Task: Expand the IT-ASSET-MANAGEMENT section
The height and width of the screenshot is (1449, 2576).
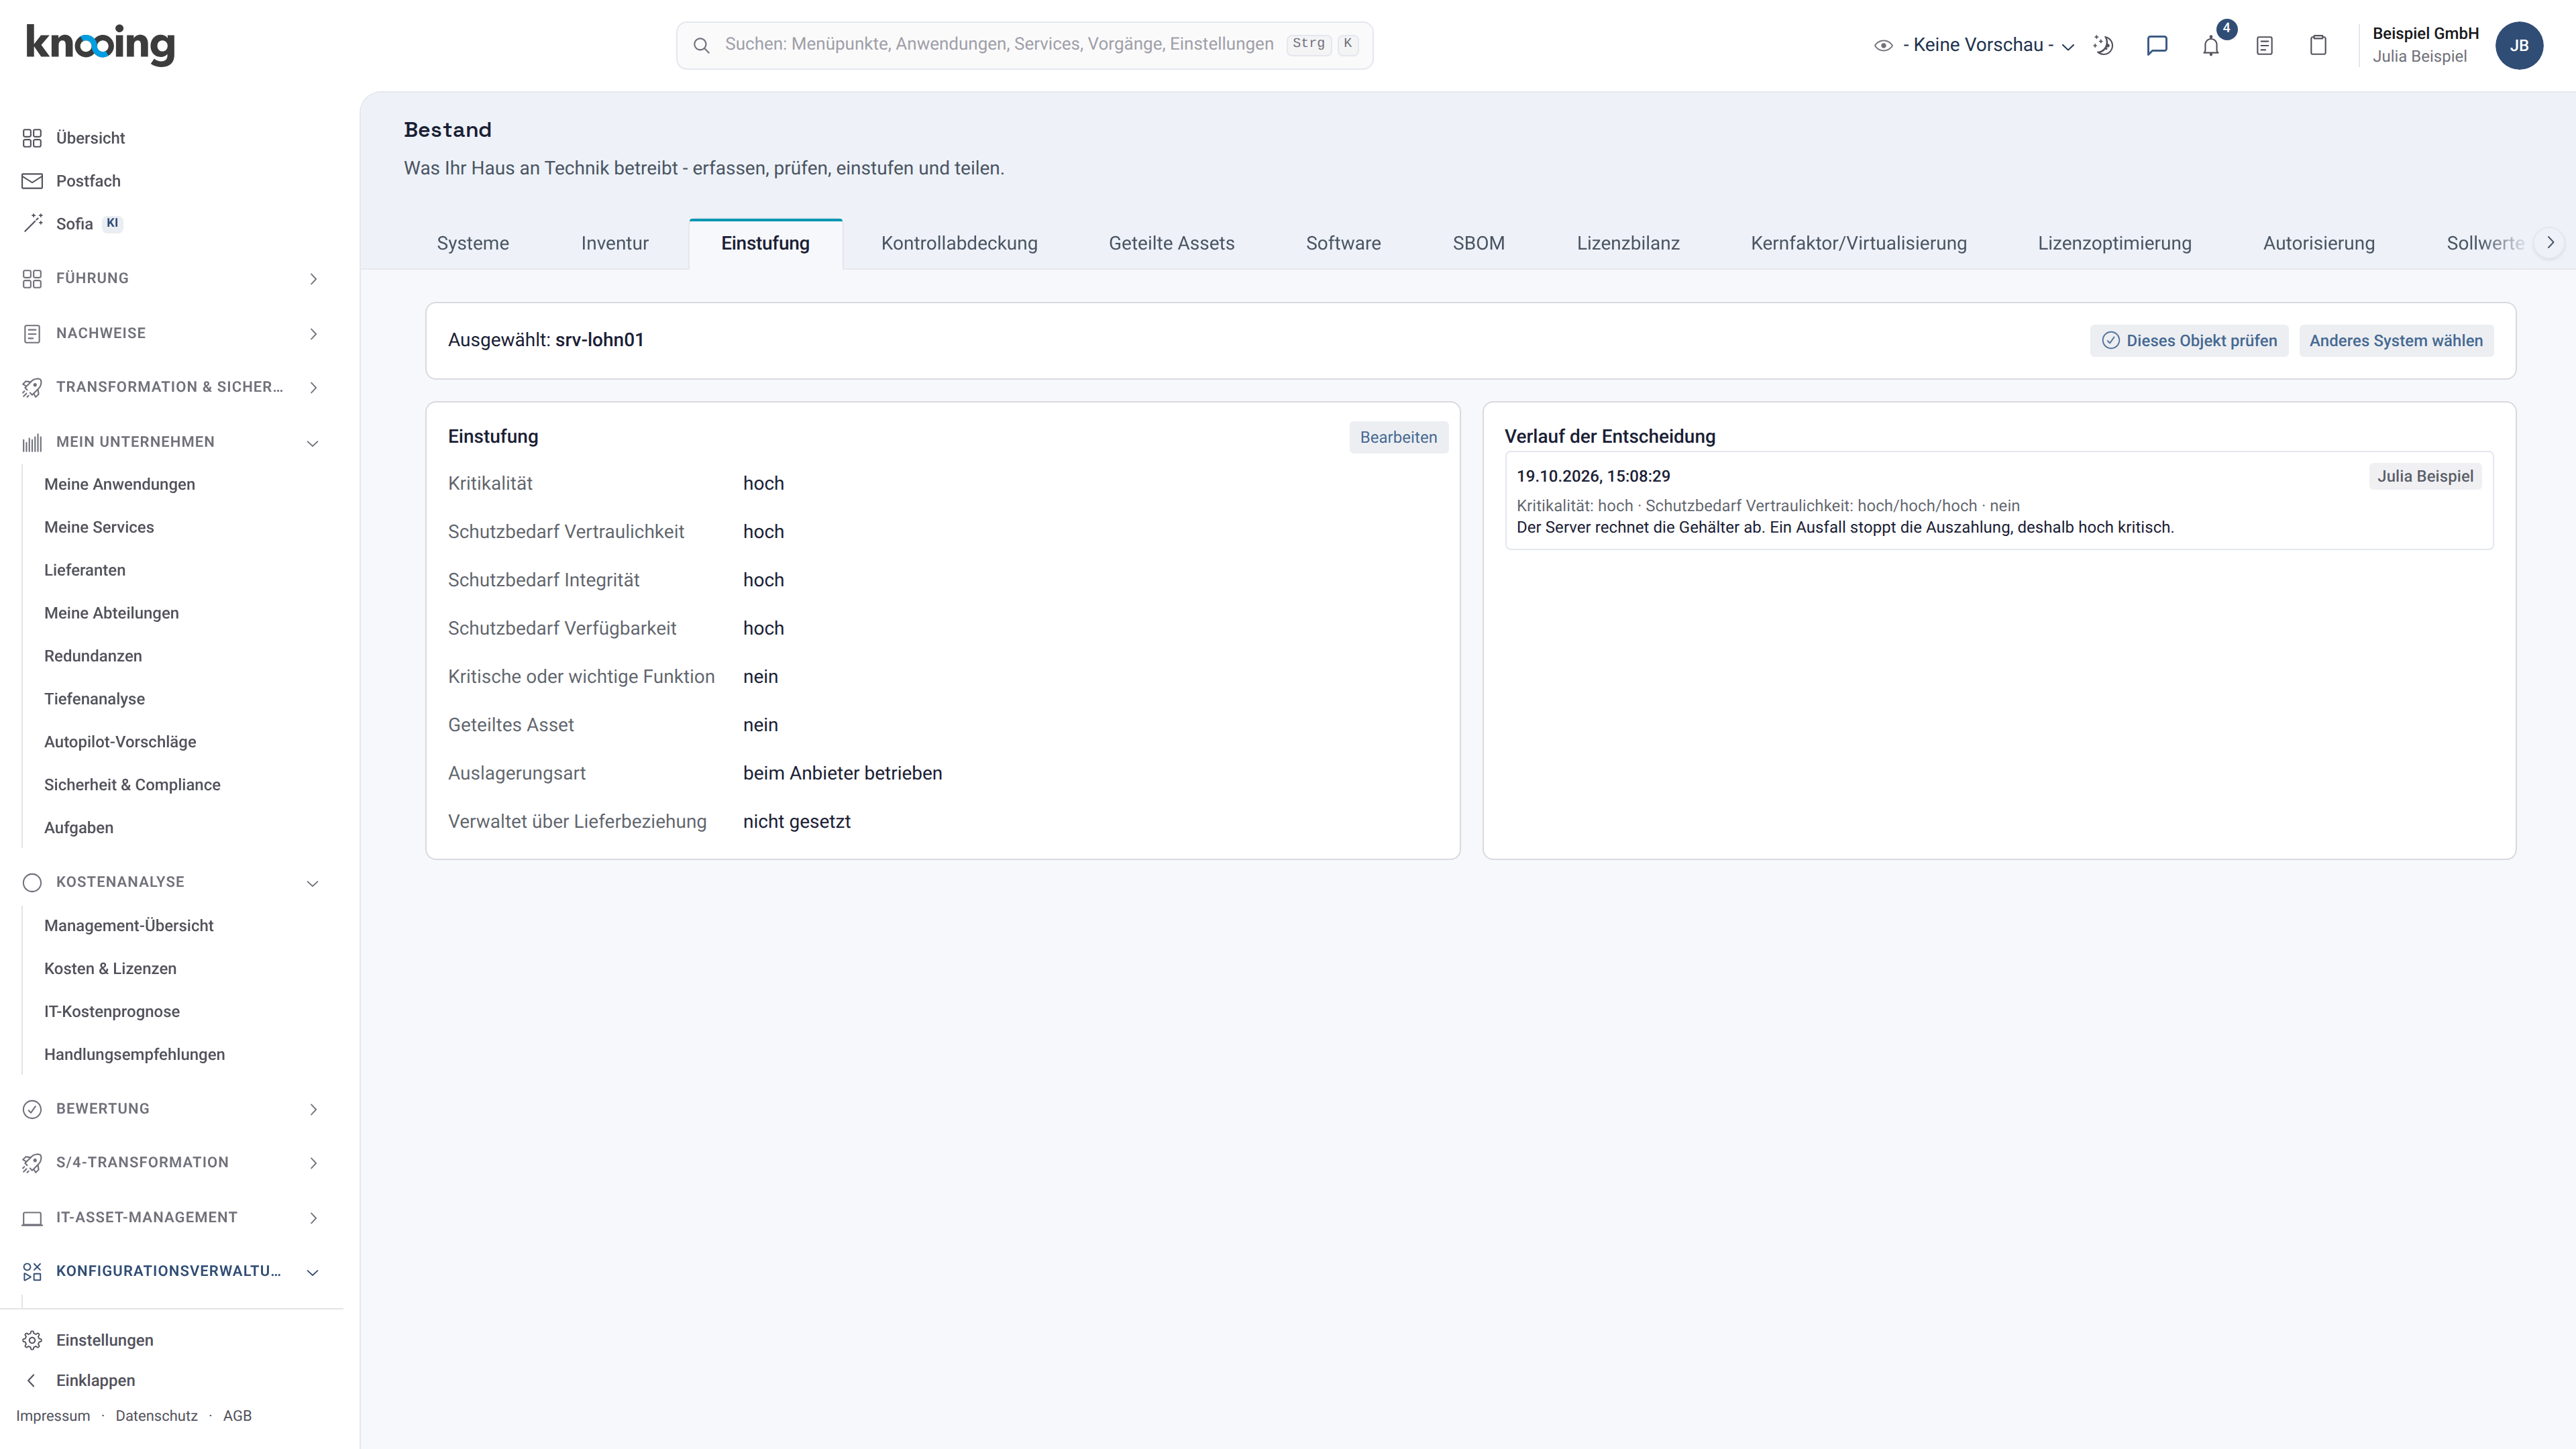Action: point(172,1217)
